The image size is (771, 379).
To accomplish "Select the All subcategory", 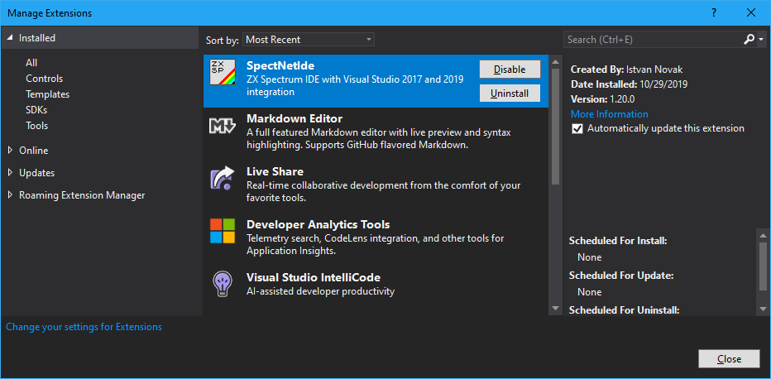I will pyautogui.click(x=31, y=63).
